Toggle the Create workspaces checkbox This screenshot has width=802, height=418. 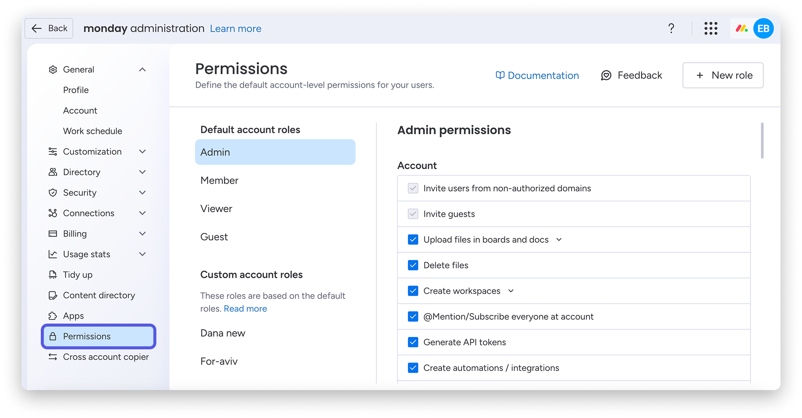point(413,291)
